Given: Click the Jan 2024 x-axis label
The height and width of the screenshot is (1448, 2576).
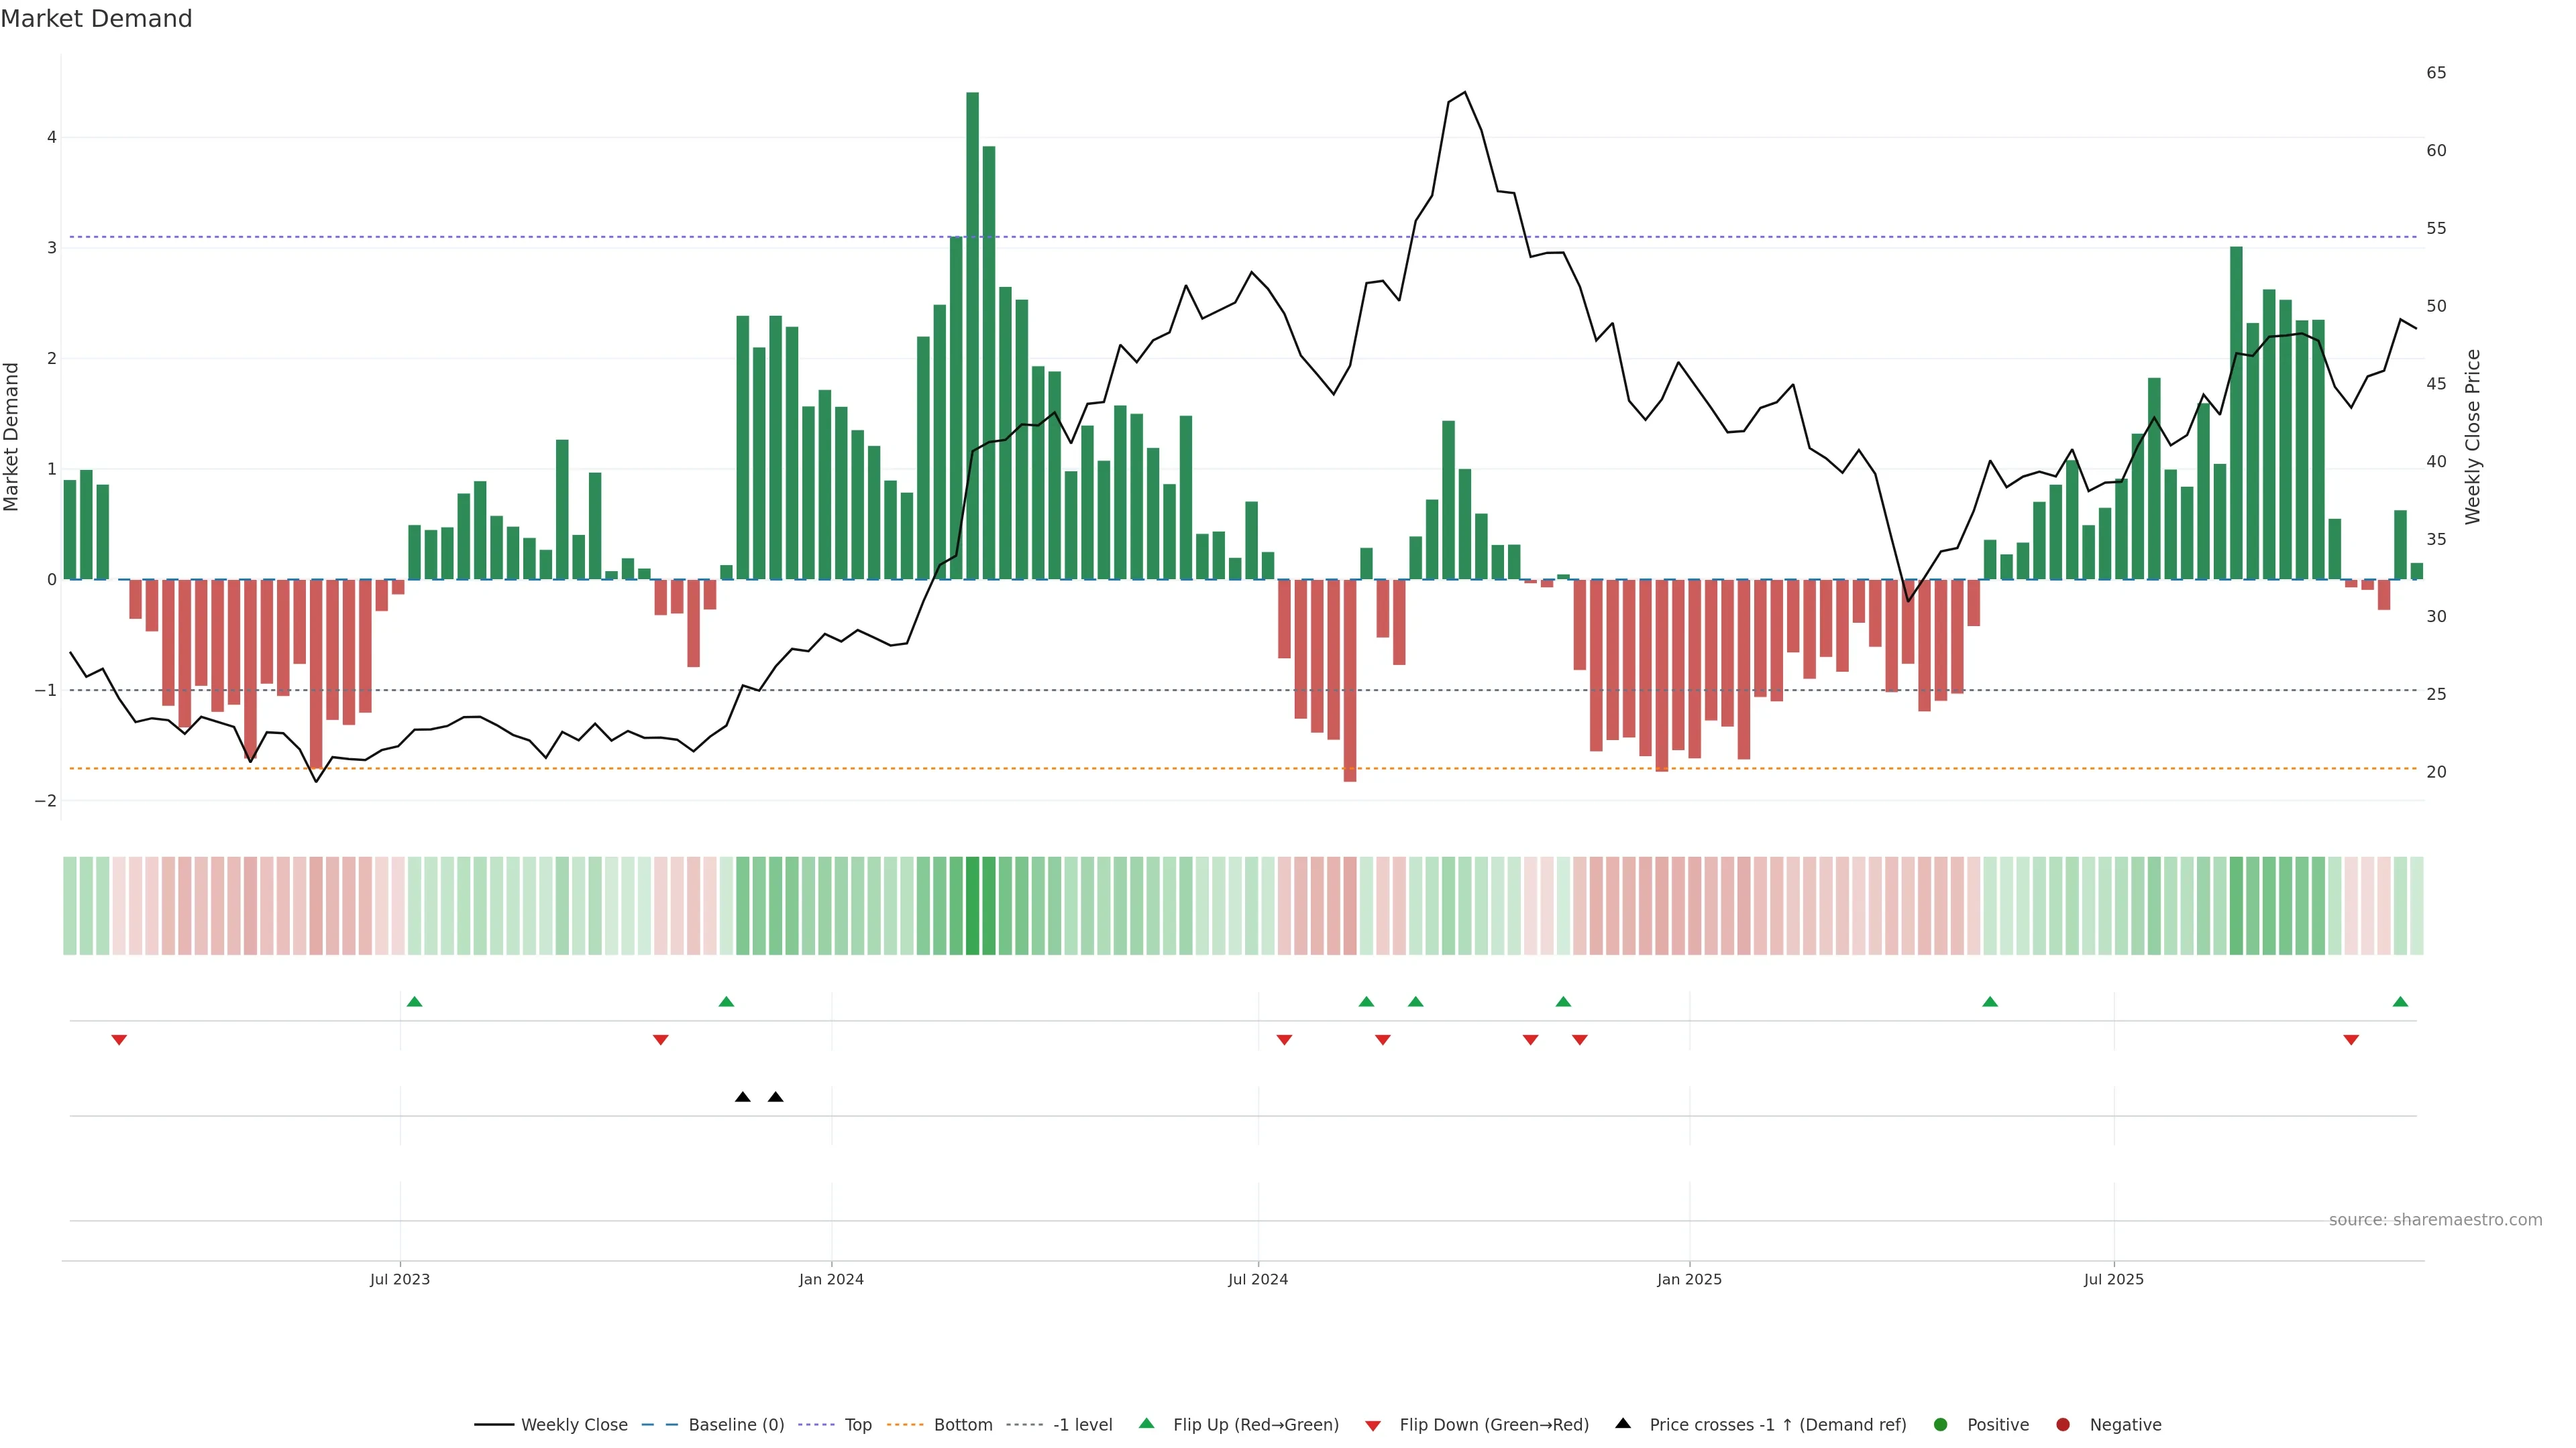Looking at the screenshot, I should [x=831, y=1279].
